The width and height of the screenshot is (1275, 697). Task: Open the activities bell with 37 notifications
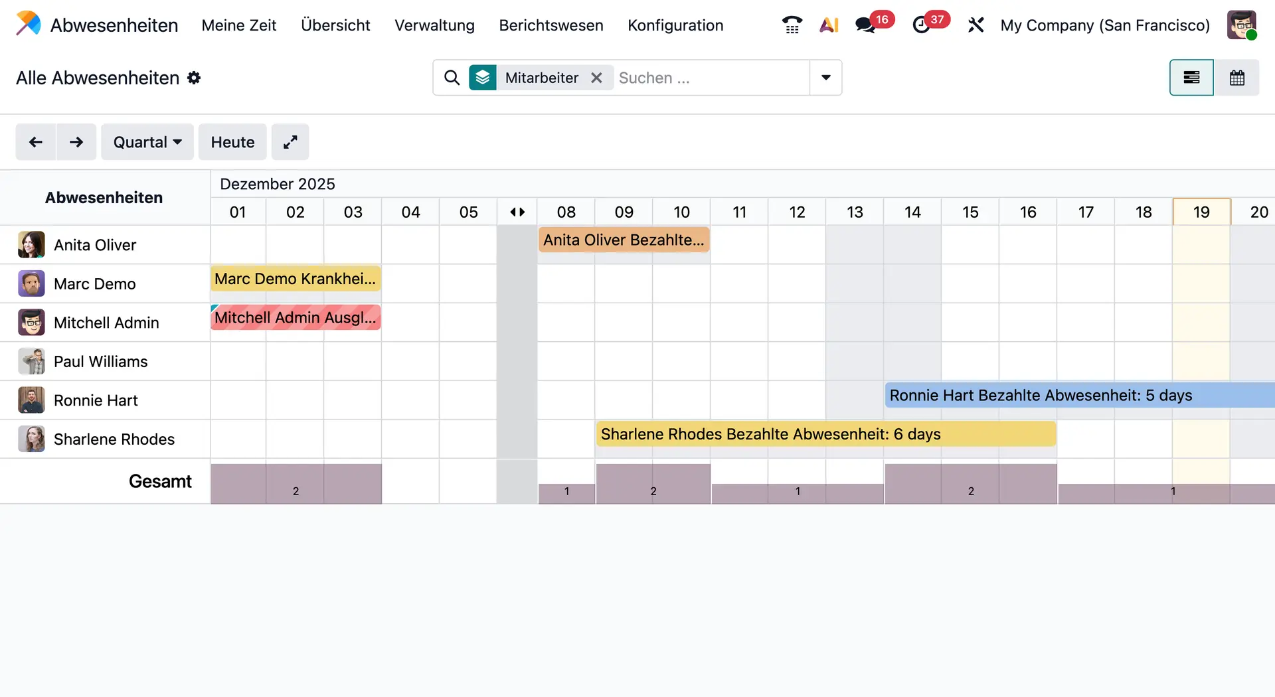[922, 24]
